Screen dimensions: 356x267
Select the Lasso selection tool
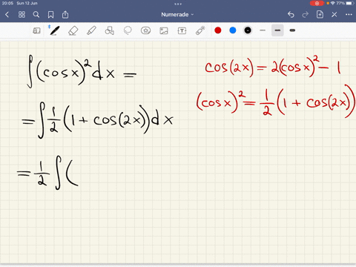click(128, 30)
